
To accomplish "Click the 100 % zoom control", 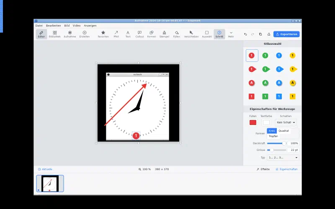I will 144,169.
